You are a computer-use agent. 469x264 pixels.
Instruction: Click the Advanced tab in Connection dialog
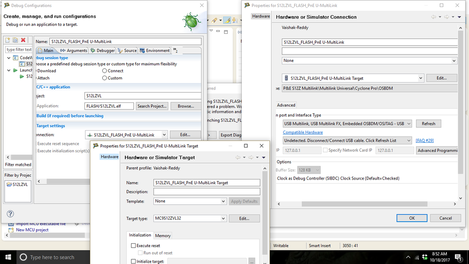coord(286,105)
